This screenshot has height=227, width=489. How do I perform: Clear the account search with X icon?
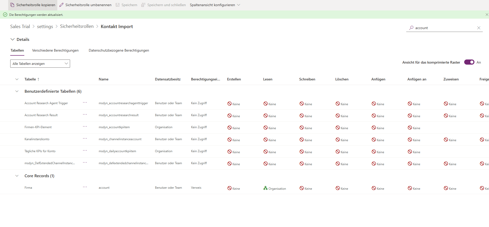479,28
